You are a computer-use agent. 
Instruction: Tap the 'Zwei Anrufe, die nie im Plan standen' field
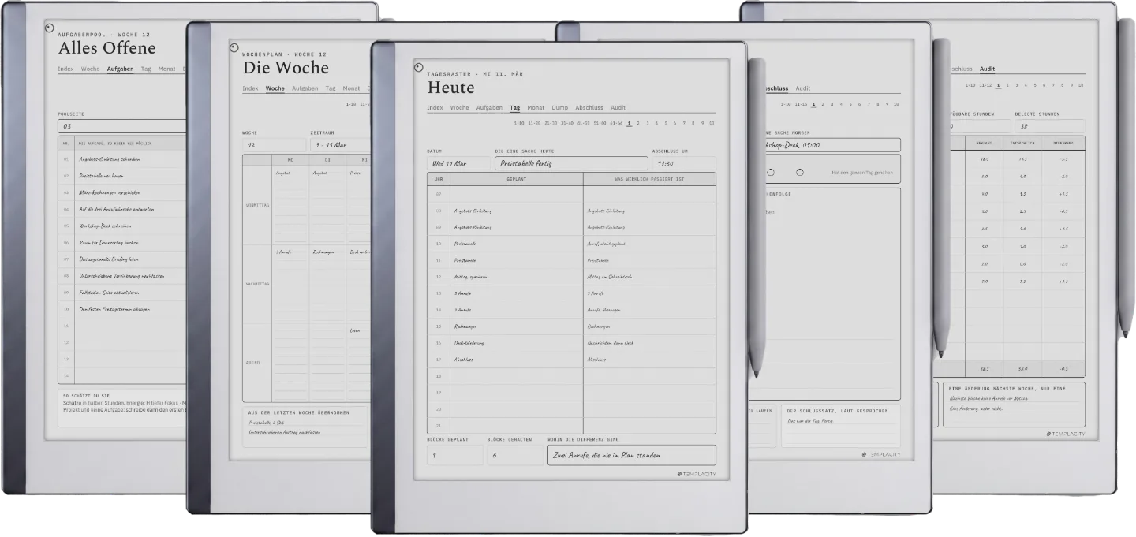[x=632, y=455]
